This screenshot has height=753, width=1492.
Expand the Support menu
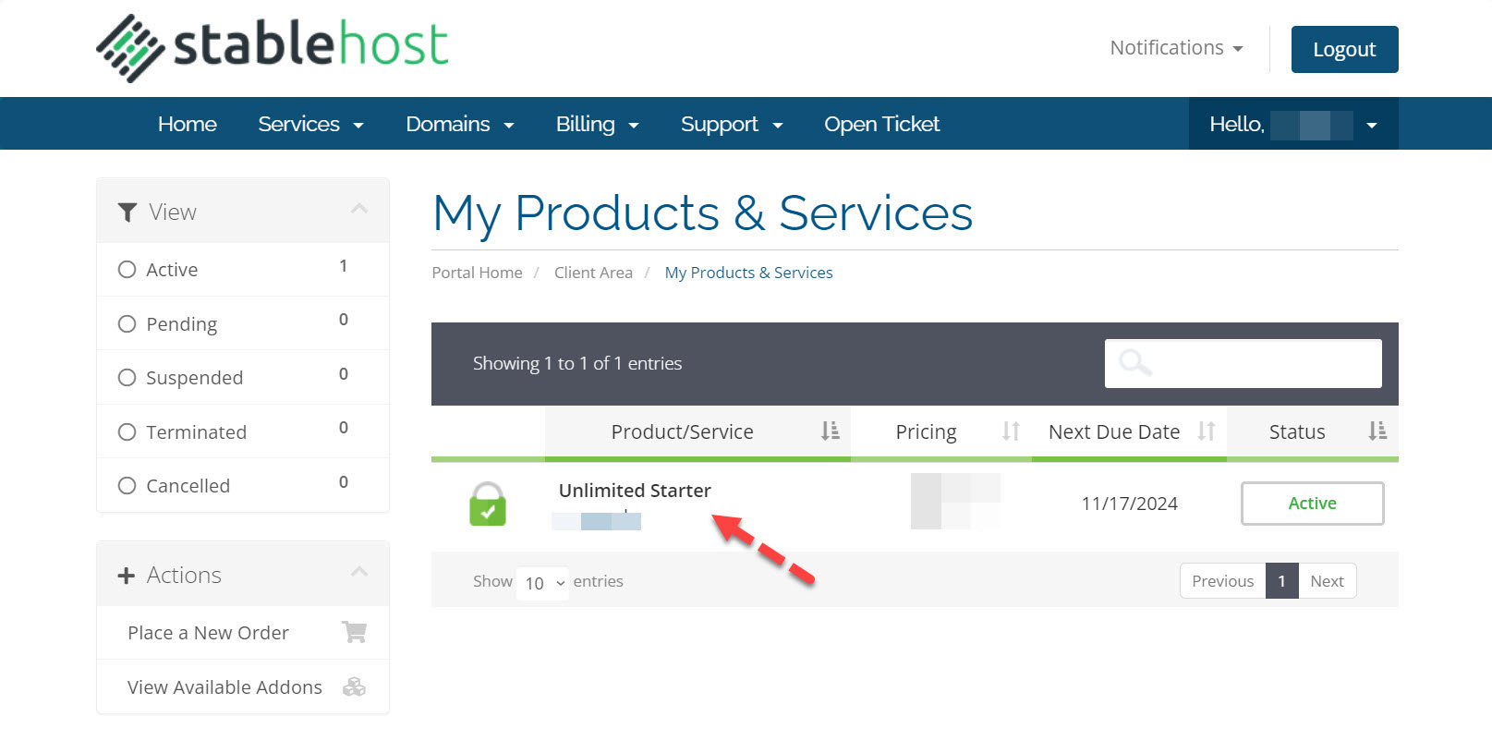pyautogui.click(x=732, y=124)
